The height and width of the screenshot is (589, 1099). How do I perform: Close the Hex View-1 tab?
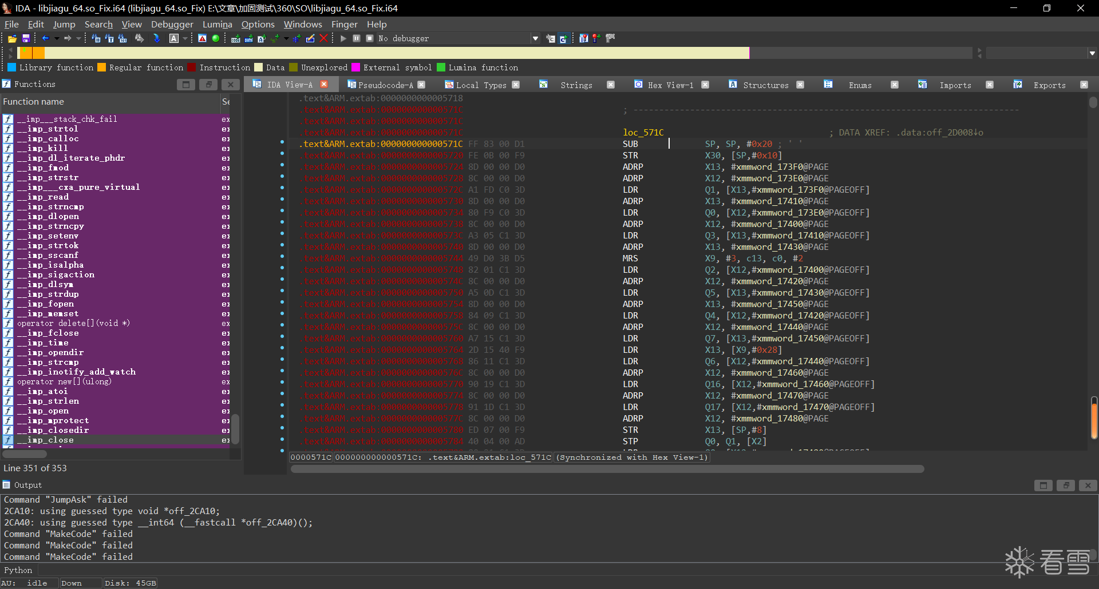(x=705, y=85)
